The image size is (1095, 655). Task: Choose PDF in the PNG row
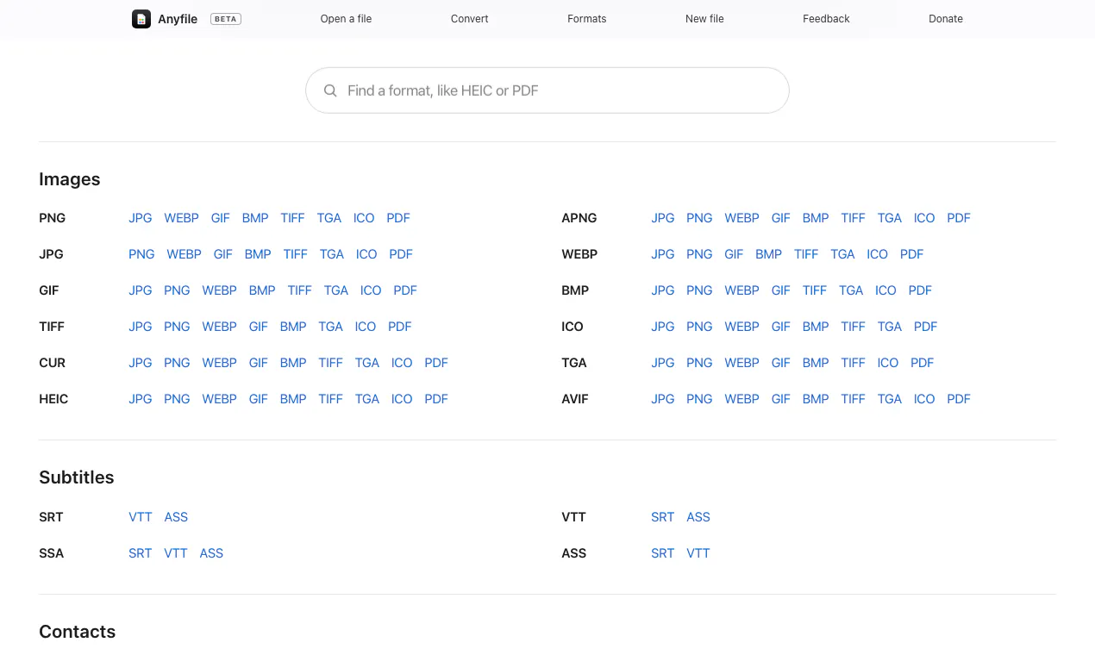click(398, 218)
